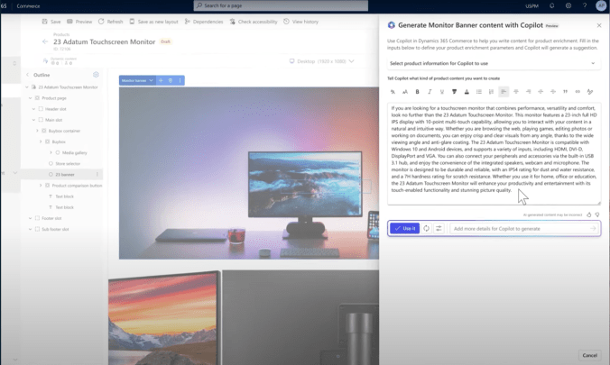This screenshot has width=610, height=365.
Task: Click Save in the command bar
Action: [x=51, y=21]
